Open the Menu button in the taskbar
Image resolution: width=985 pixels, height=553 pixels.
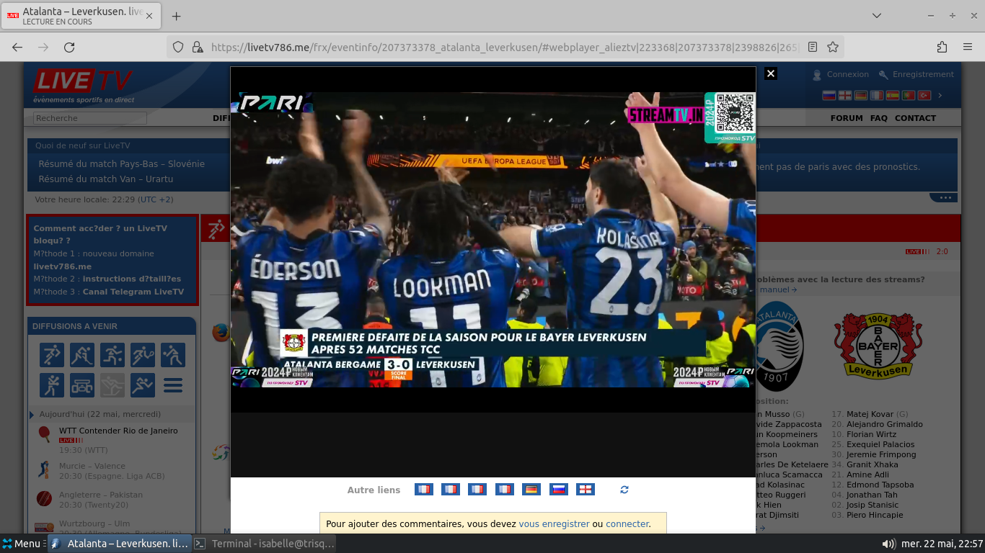[22, 544]
